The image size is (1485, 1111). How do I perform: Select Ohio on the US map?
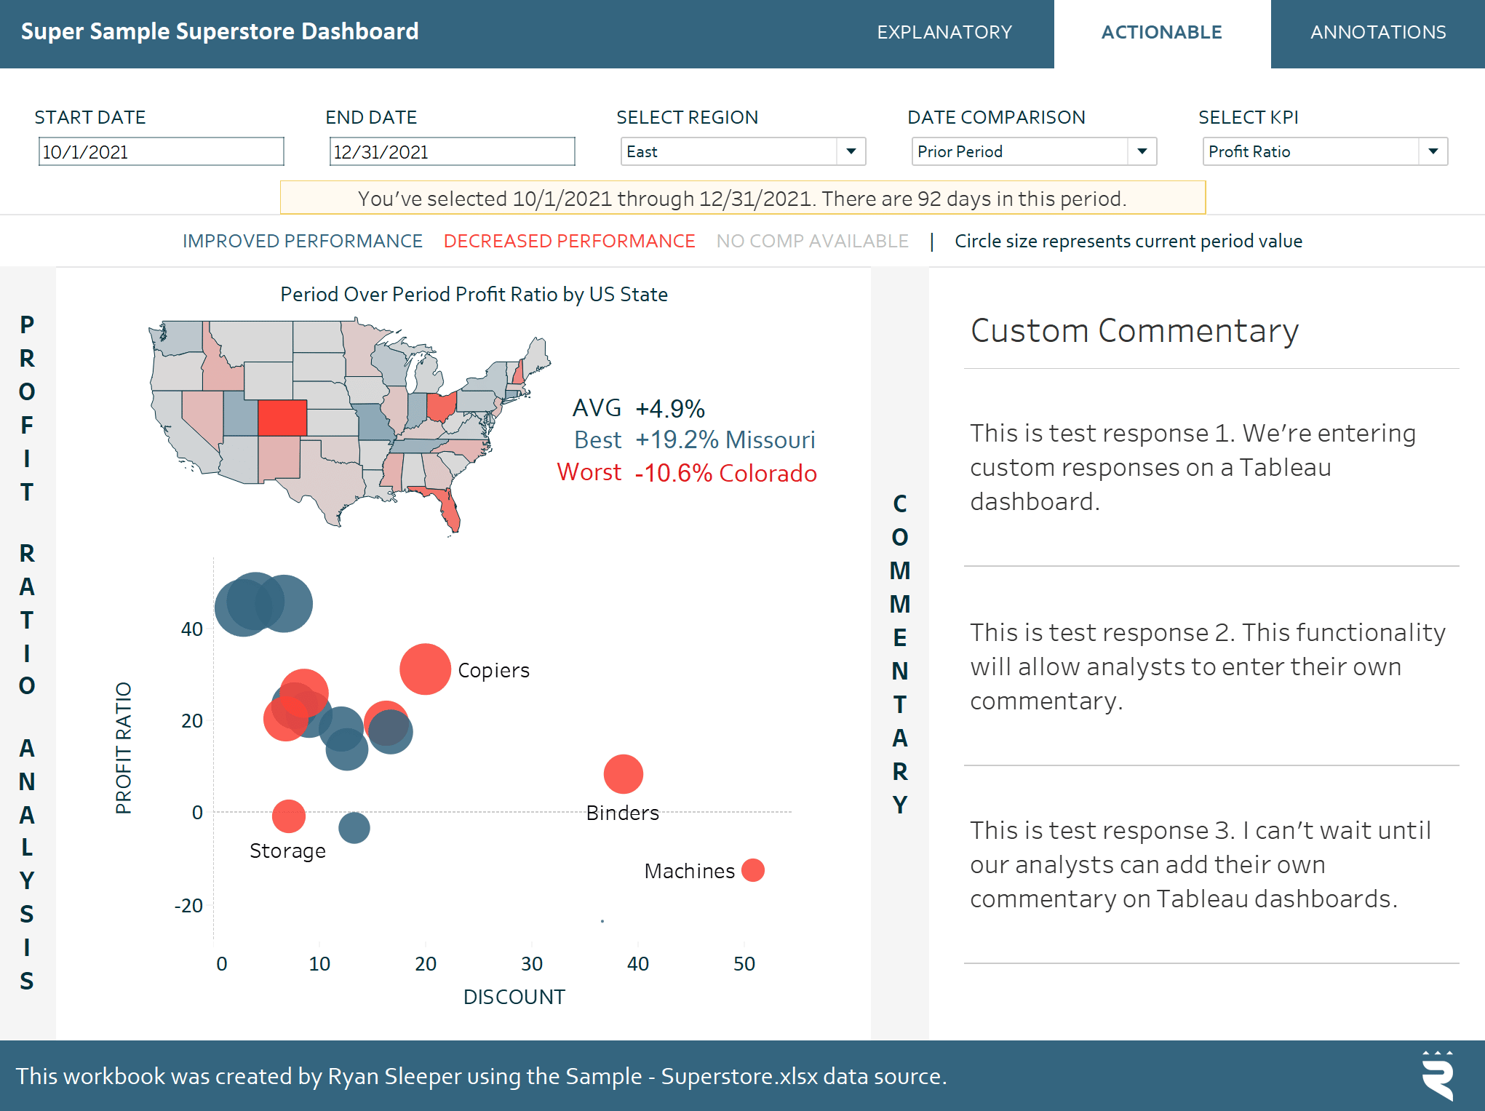pyautogui.click(x=441, y=407)
